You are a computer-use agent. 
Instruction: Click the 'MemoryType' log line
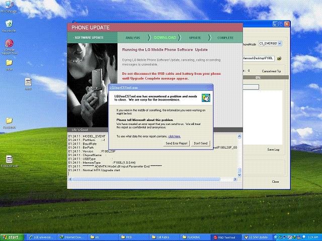click(102, 163)
